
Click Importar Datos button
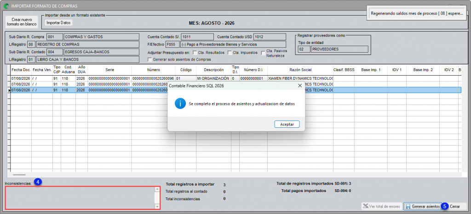coord(59,23)
